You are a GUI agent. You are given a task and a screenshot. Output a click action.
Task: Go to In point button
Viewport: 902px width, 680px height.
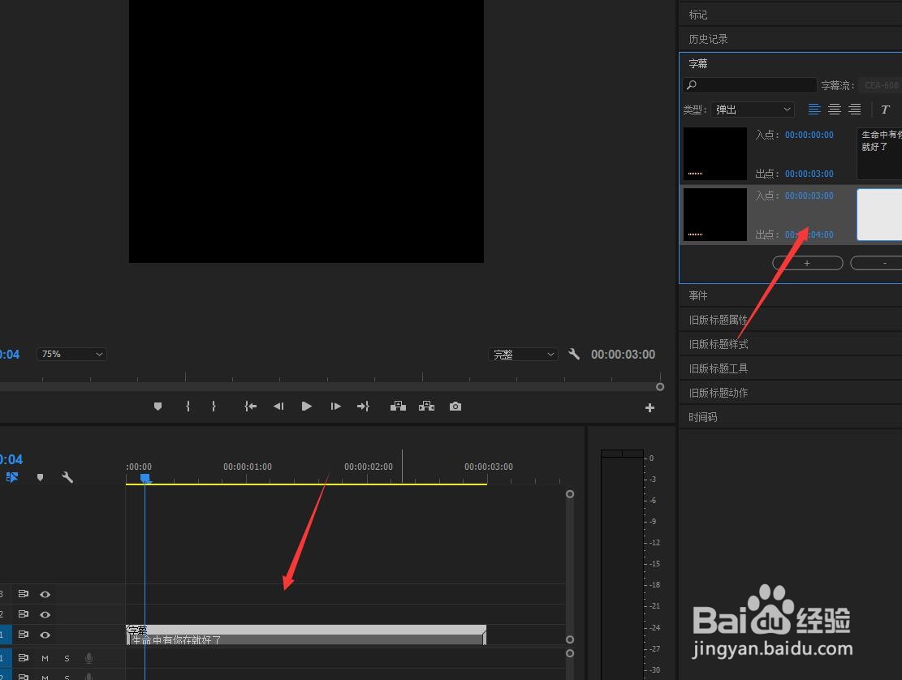pyautogui.click(x=250, y=407)
